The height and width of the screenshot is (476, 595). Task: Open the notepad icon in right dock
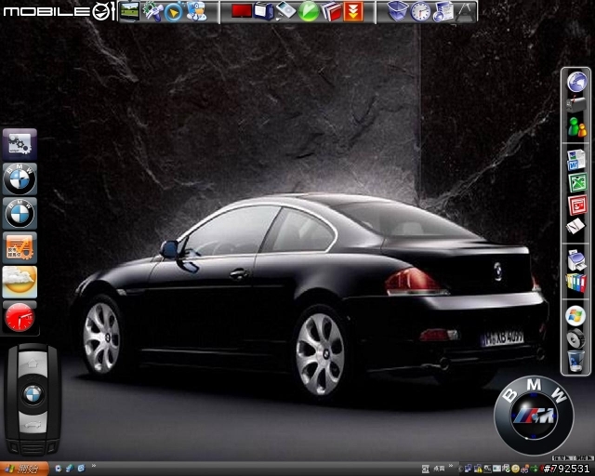point(575,227)
